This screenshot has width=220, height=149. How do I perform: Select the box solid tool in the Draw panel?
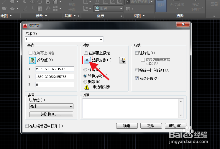(x=4, y=9)
